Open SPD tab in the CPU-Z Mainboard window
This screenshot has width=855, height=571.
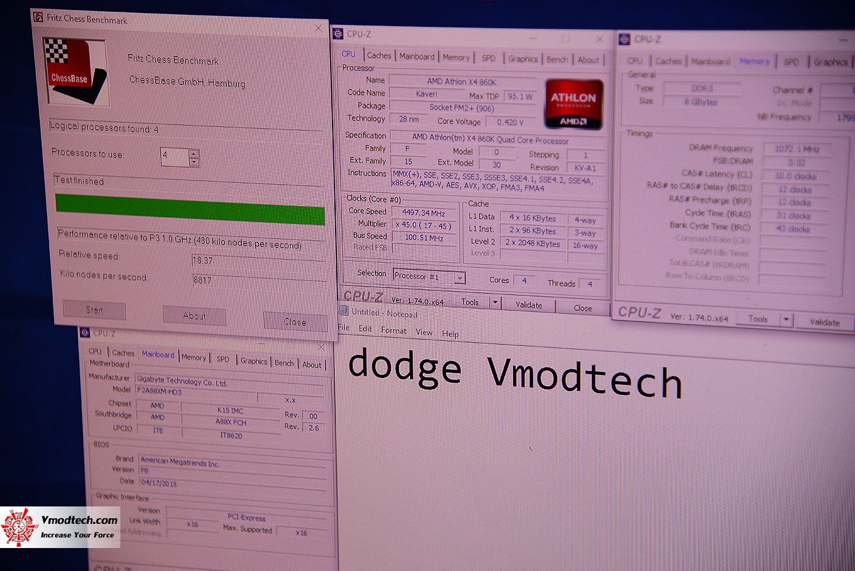pyautogui.click(x=223, y=359)
